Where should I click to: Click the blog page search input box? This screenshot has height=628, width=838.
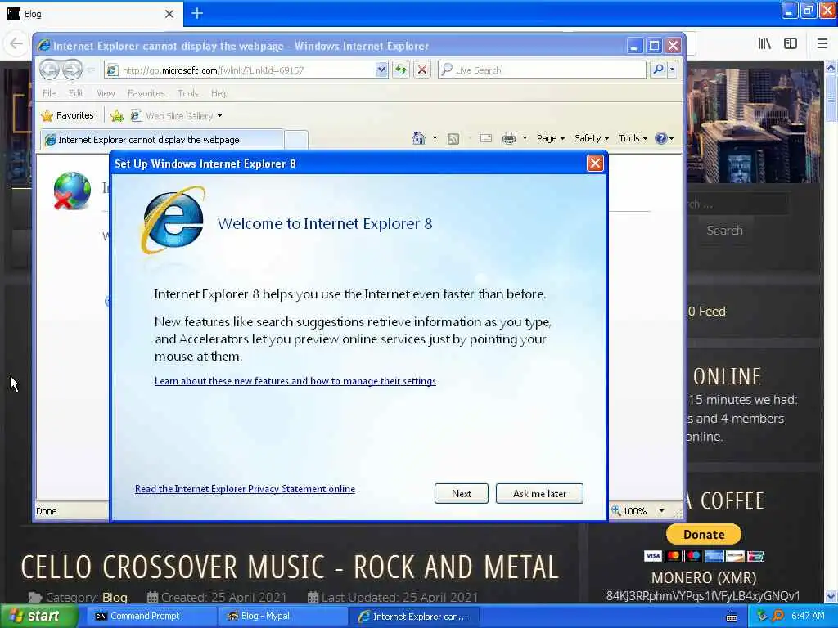737,204
